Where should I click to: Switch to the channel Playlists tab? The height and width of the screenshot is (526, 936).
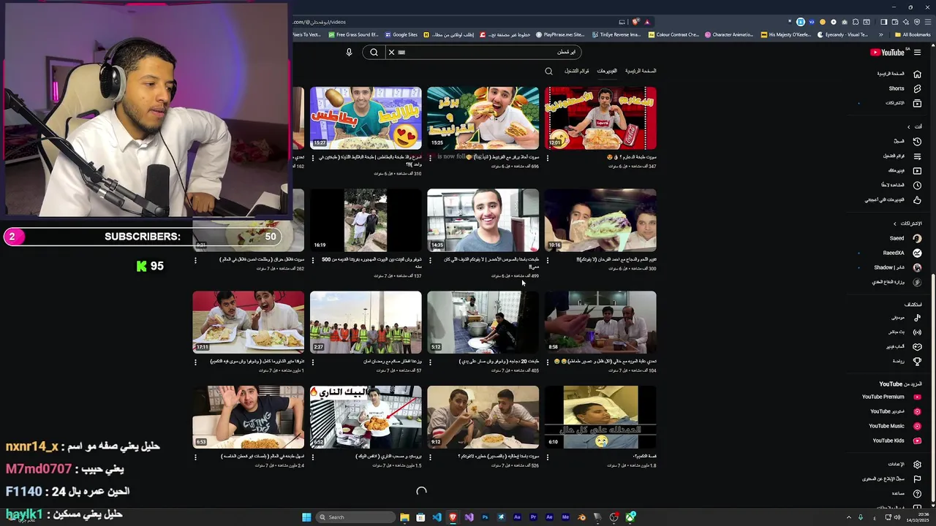tap(576, 71)
